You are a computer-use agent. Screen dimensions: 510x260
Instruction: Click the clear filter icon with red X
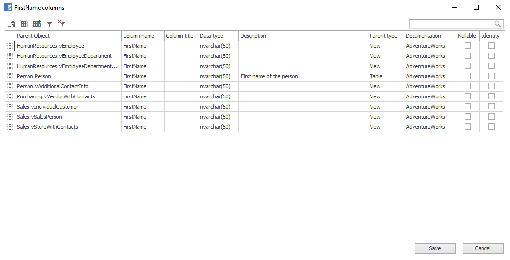[61, 24]
